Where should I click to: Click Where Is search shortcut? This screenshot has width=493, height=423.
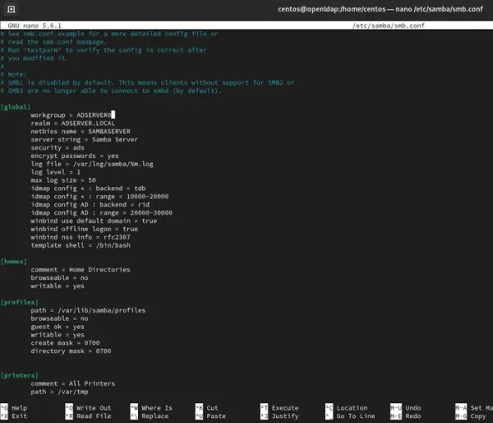click(x=156, y=407)
